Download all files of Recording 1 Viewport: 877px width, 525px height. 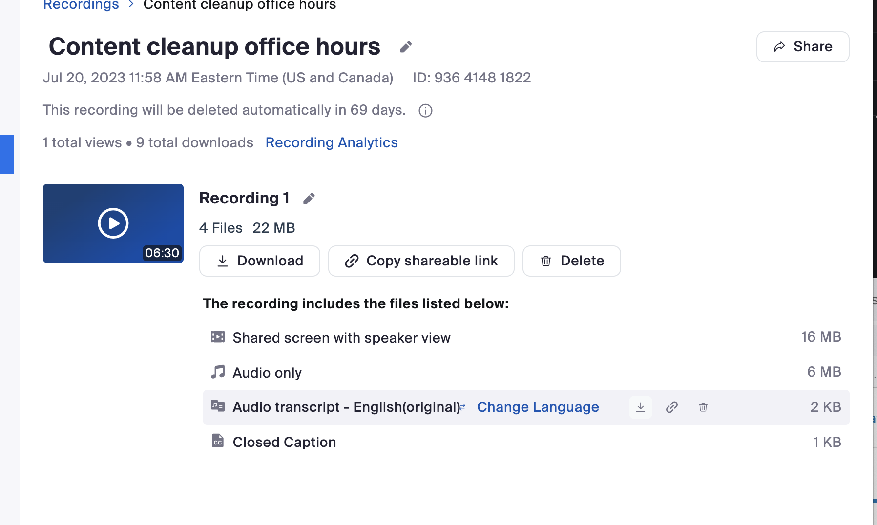pyautogui.click(x=260, y=261)
